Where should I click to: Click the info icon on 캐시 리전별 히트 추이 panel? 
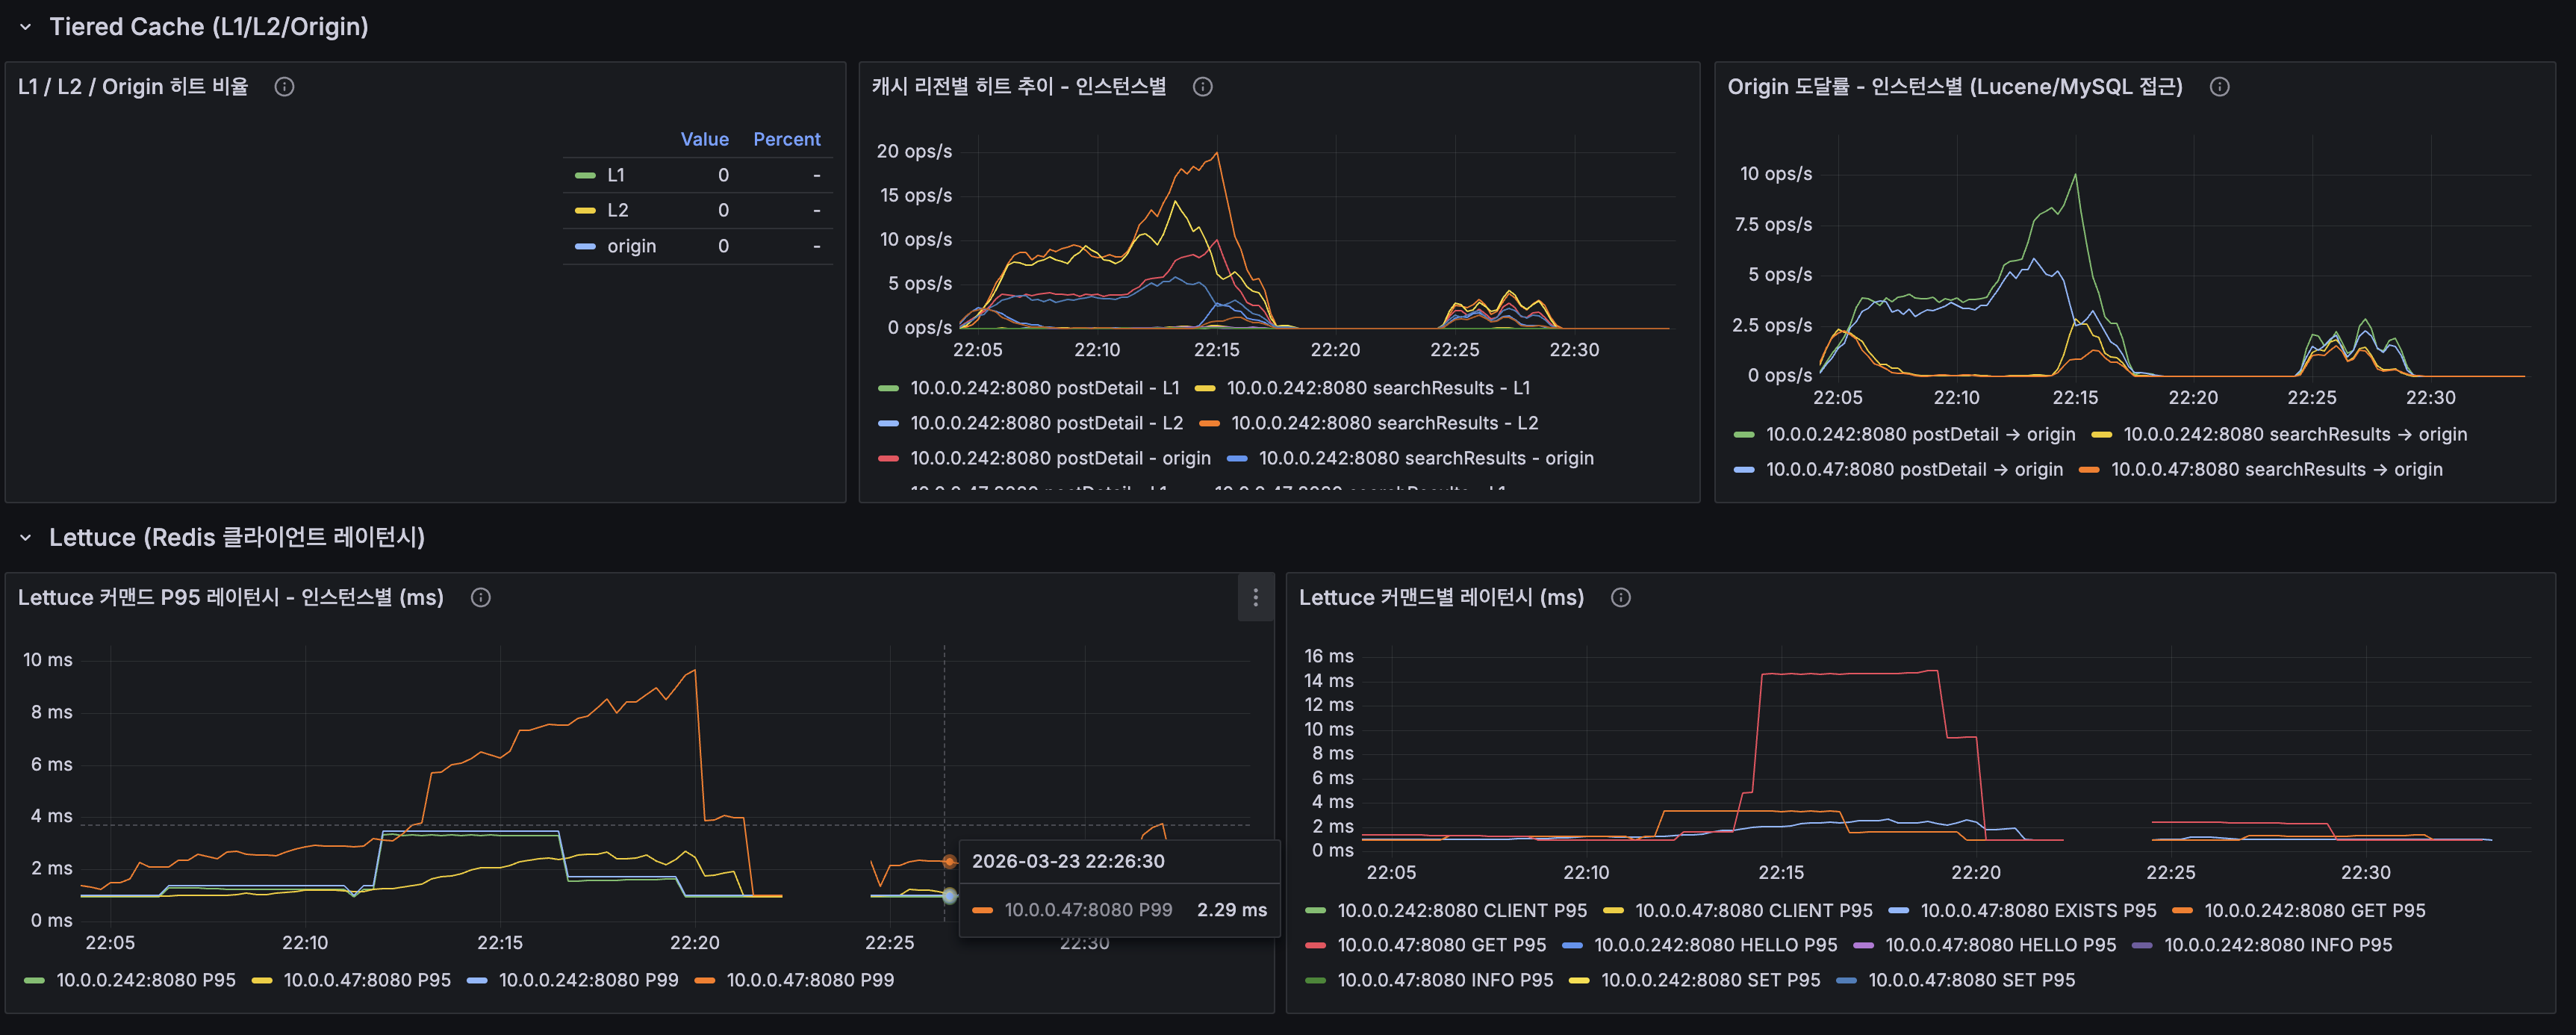(1202, 87)
